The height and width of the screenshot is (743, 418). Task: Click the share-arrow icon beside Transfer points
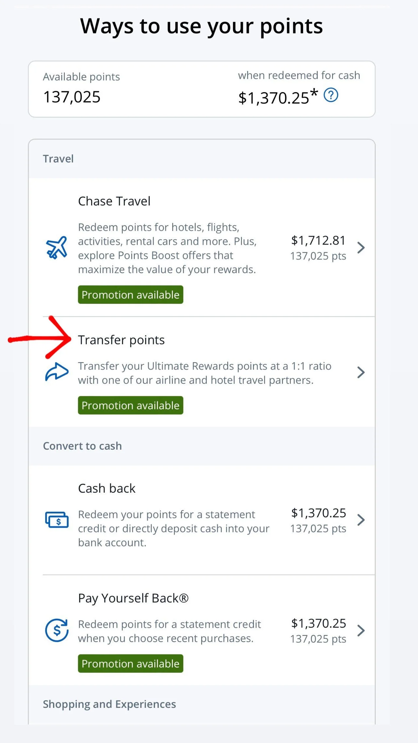57,372
